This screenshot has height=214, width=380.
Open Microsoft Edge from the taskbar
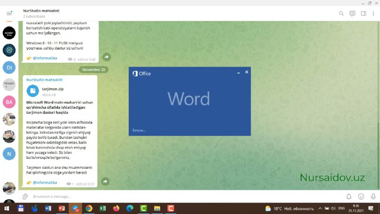click(130, 208)
